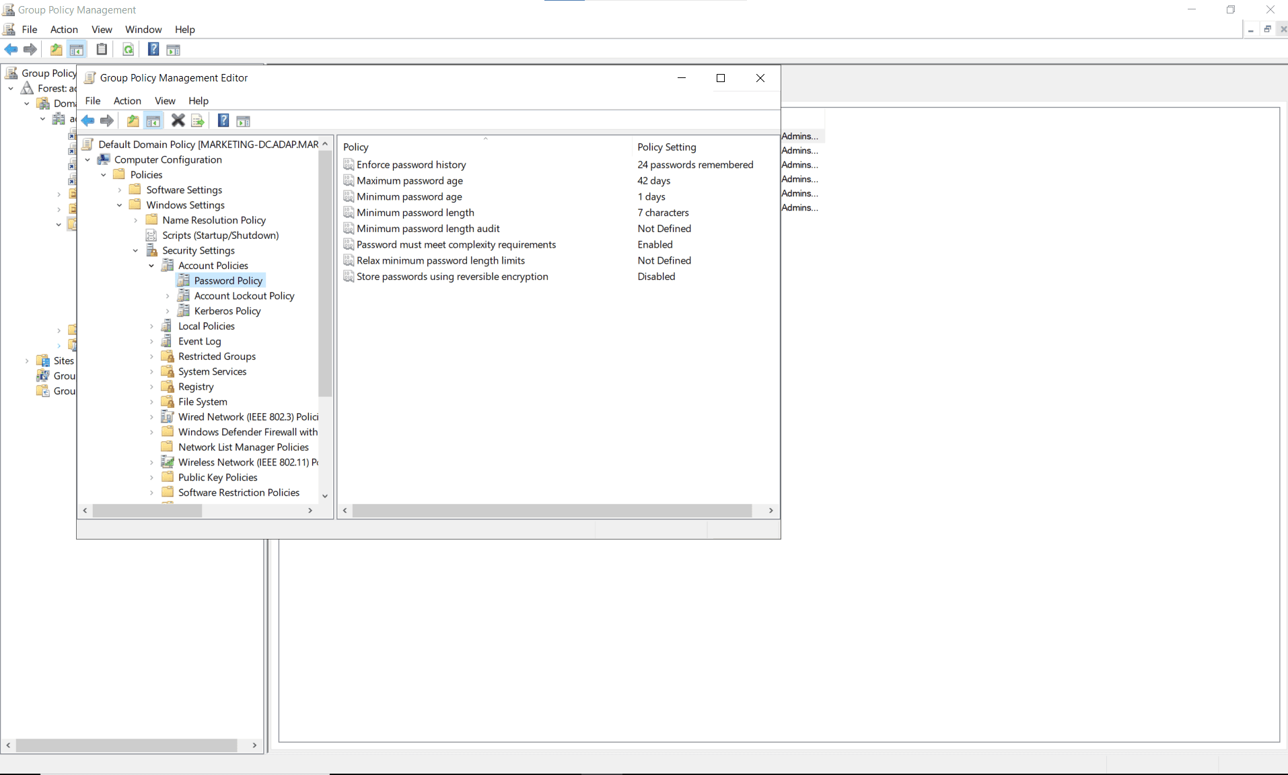This screenshot has height=775, width=1288.
Task: Click the policy list horizontal scrollbar thumb
Action: 552,511
